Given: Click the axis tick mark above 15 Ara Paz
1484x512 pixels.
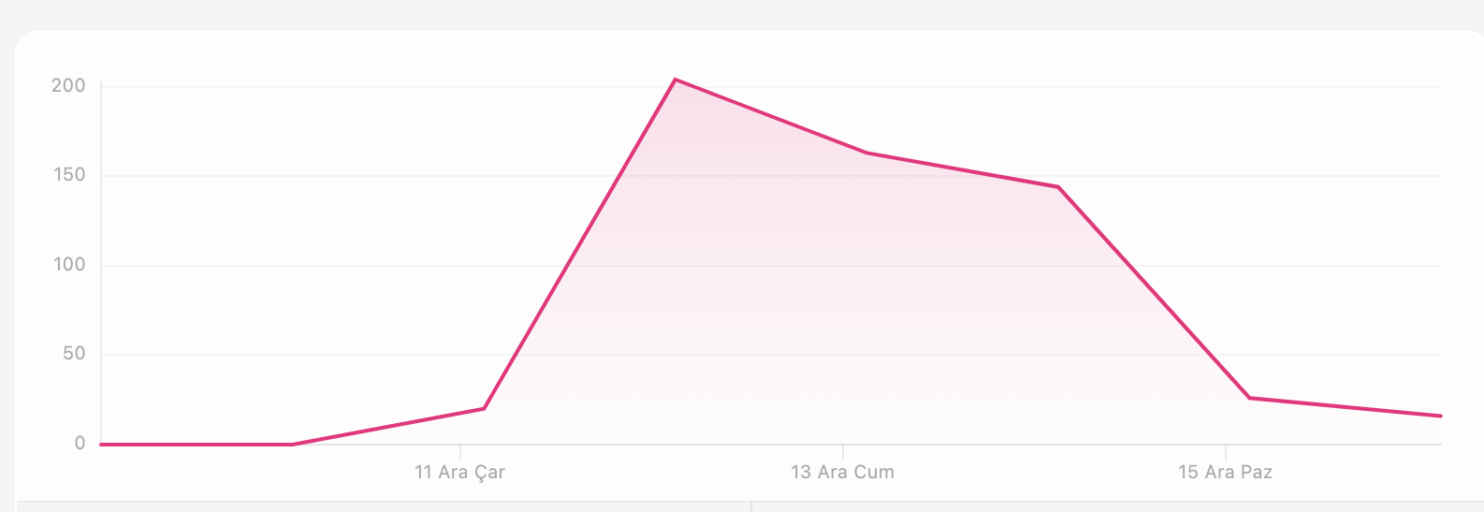Looking at the screenshot, I should click(1225, 450).
